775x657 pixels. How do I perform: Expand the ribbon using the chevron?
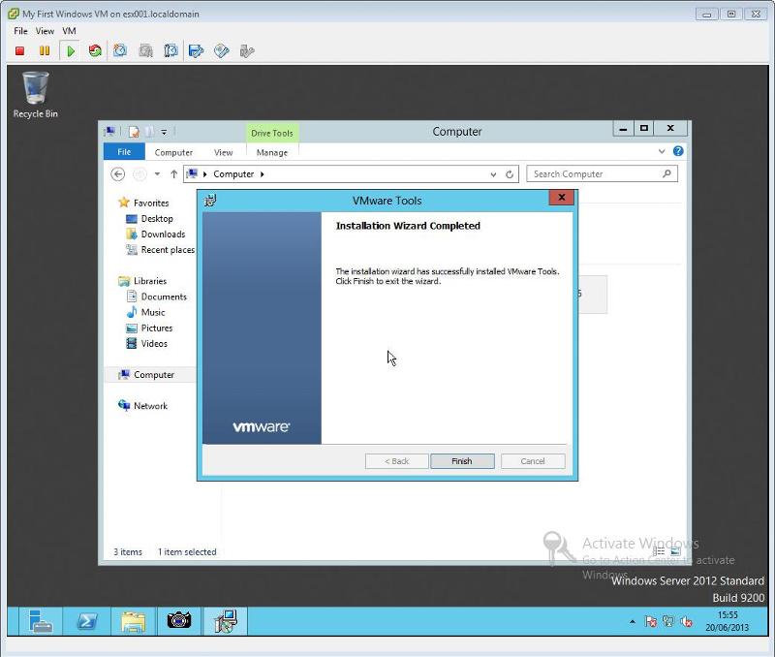coord(662,151)
